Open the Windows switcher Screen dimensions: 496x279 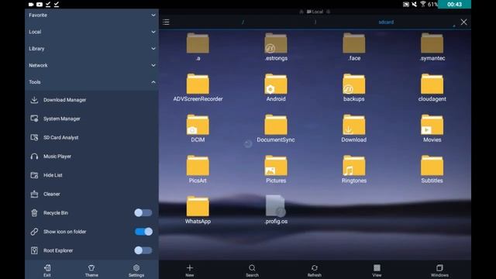[439, 270]
